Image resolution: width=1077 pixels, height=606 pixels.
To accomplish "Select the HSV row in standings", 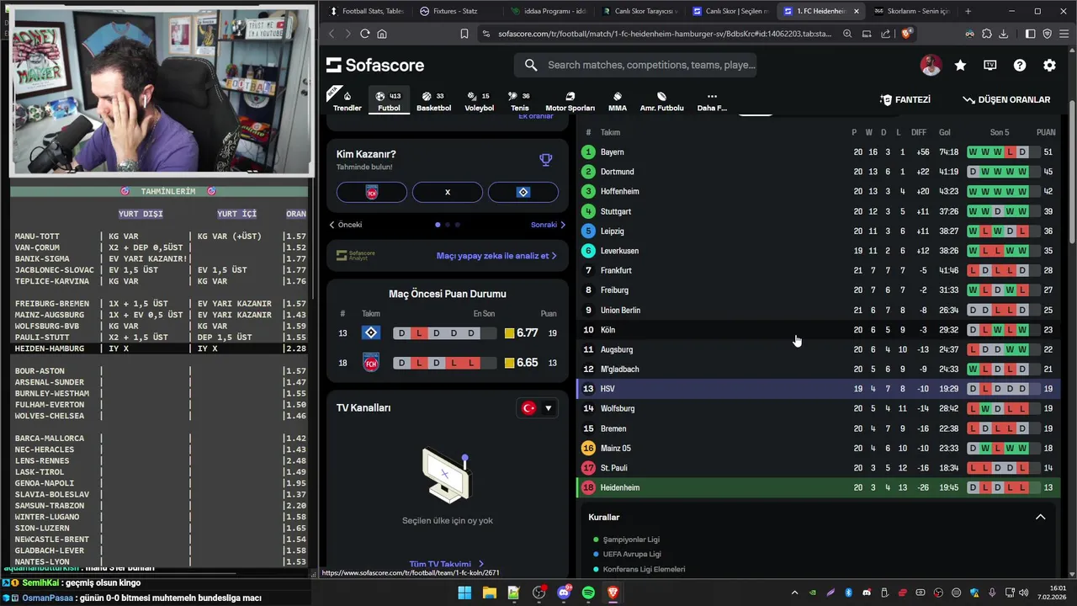I will [818, 389].
